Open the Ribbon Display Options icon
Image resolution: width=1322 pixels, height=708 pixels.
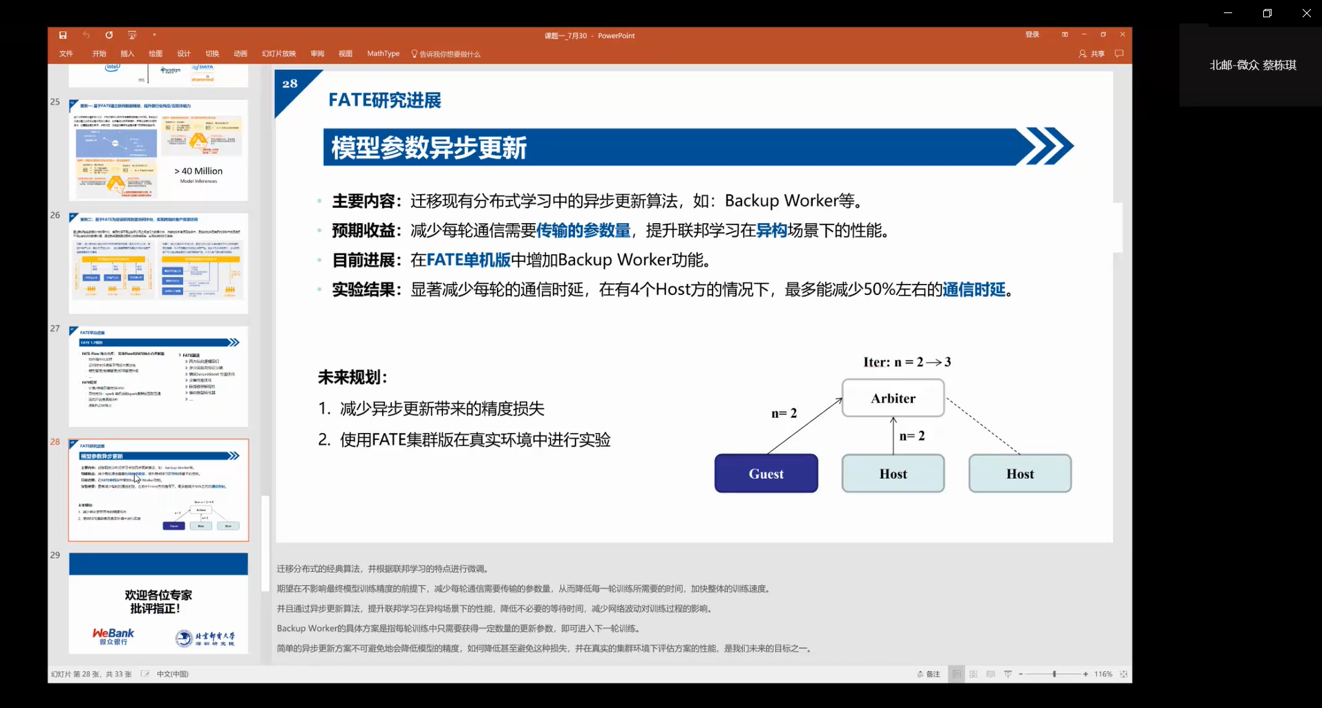coord(1065,35)
